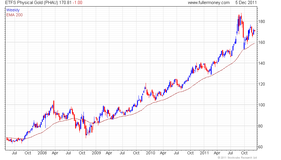The width and height of the screenshot is (281, 160).
Task: Click the red -1.00 price change value
Action: coord(77,3)
